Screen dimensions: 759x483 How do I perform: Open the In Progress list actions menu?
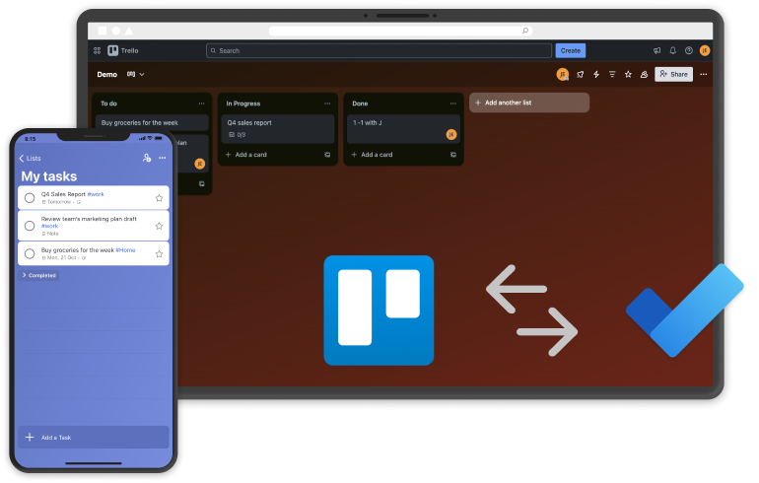[x=327, y=103]
